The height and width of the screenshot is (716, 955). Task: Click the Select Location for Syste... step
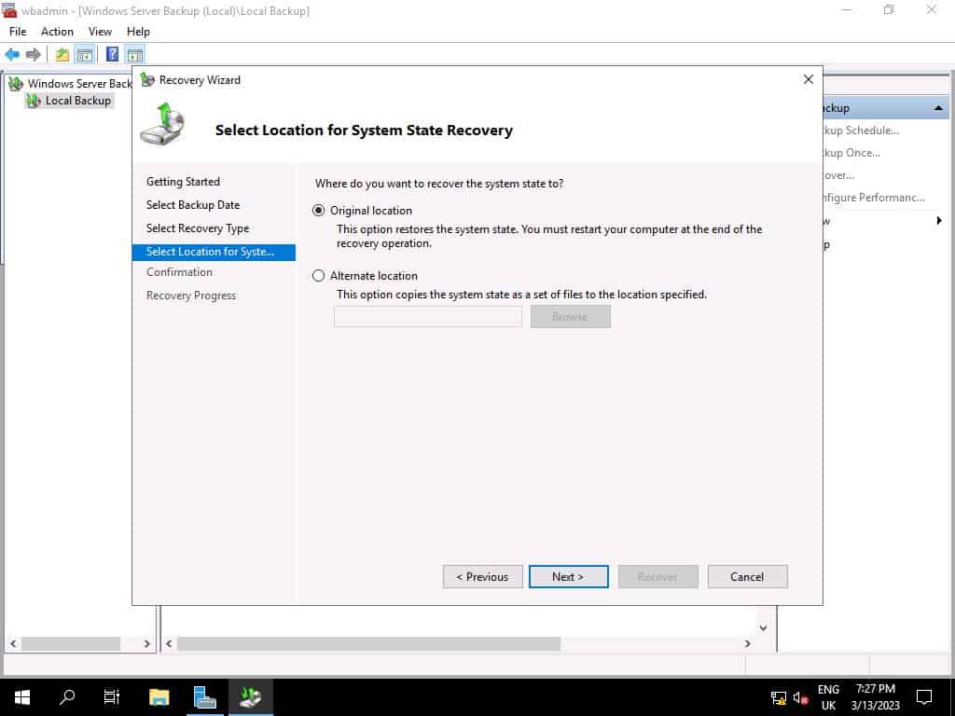(214, 252)
